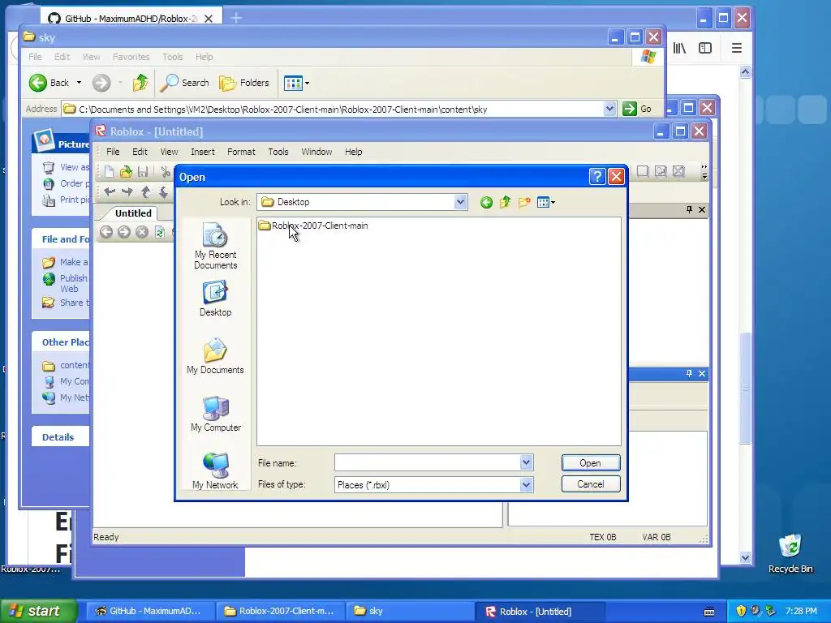Open the View menu in Roblox window
Viewport: 831px width, 623px height.
coord(169,152)
